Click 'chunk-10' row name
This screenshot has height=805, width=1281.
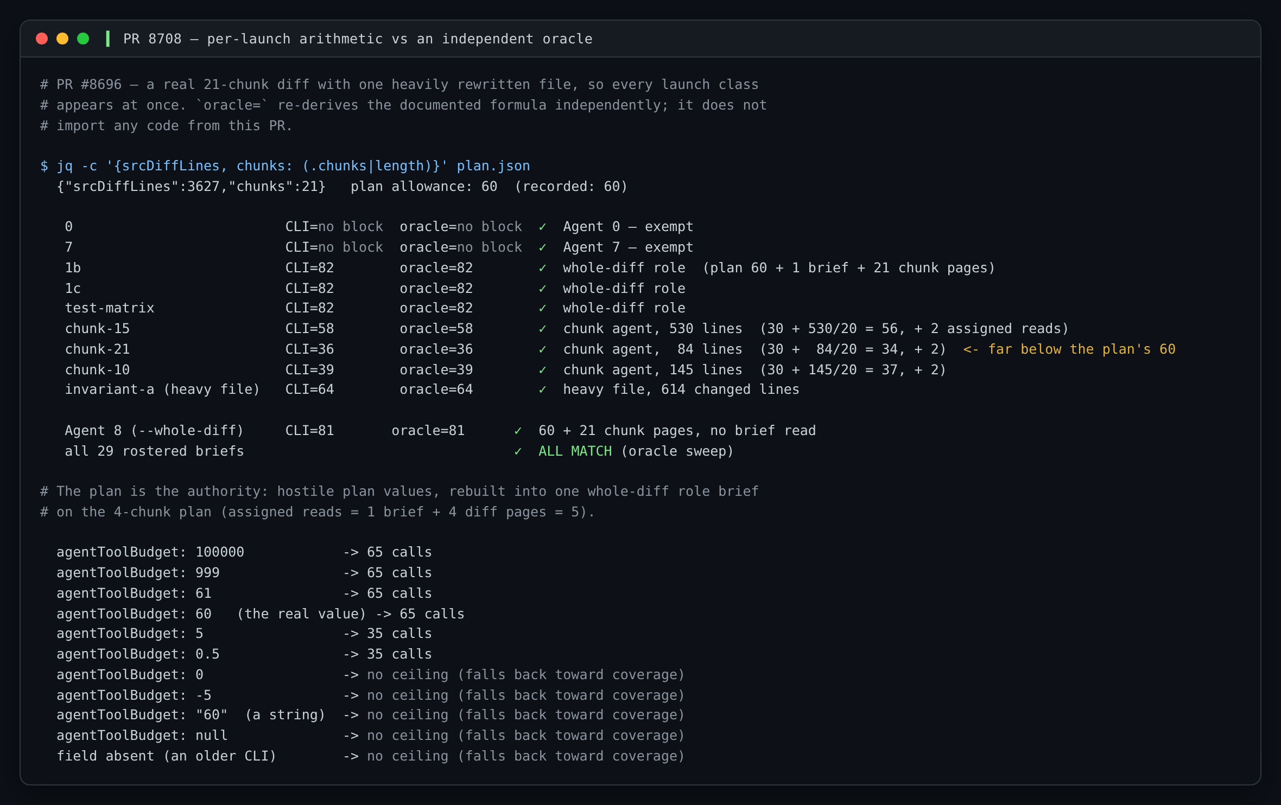click(x=97, y=370)
